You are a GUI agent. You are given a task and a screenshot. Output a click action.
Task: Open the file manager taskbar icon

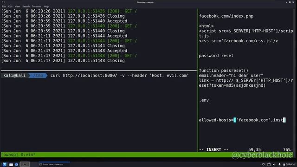11,164
